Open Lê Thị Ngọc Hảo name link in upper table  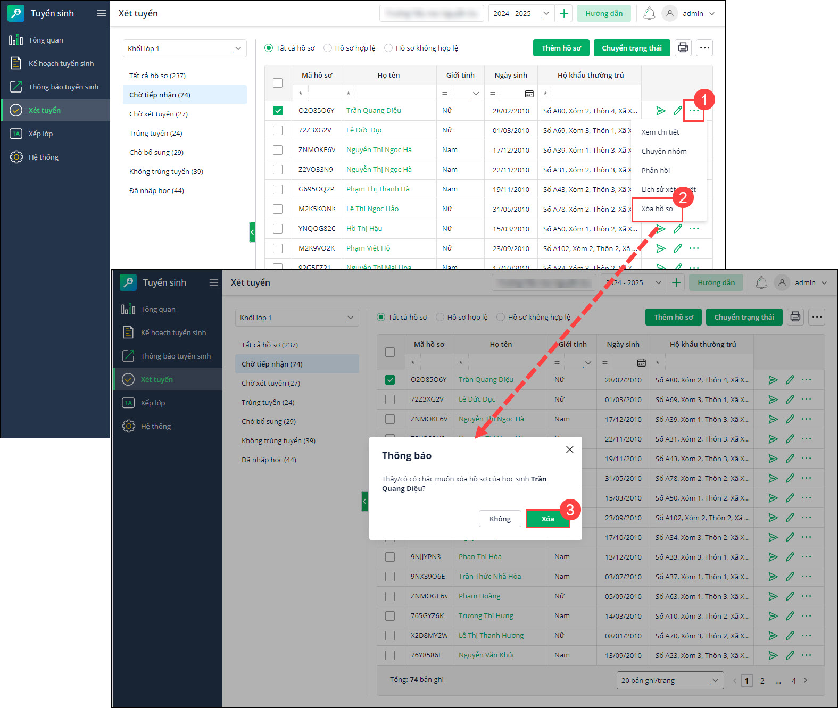click(372, 209)
